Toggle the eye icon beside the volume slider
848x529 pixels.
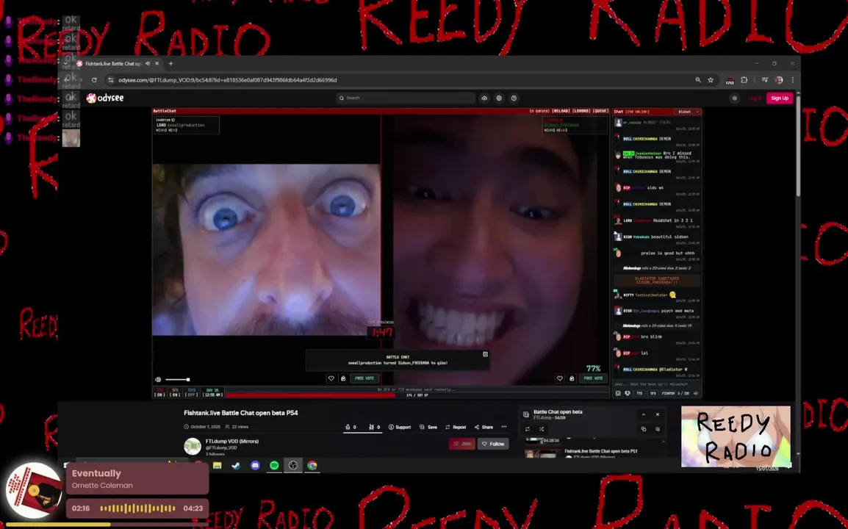pyautogui.click(x=158, y=380)
